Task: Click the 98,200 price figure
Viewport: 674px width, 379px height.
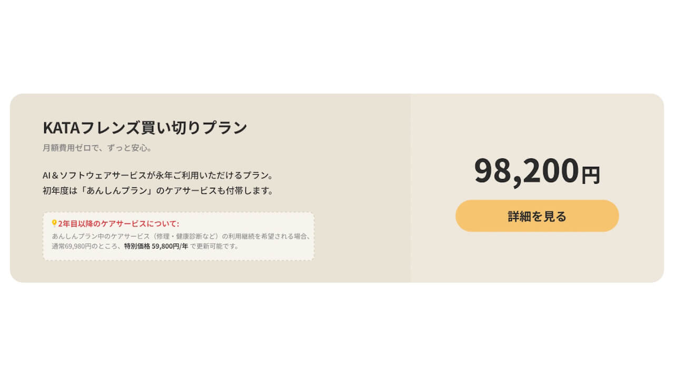Action: (526, 171)
